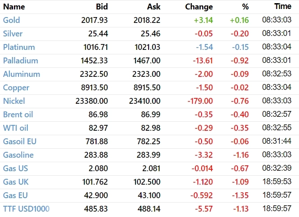
Task: Click the Time column header
Action: 283,7
